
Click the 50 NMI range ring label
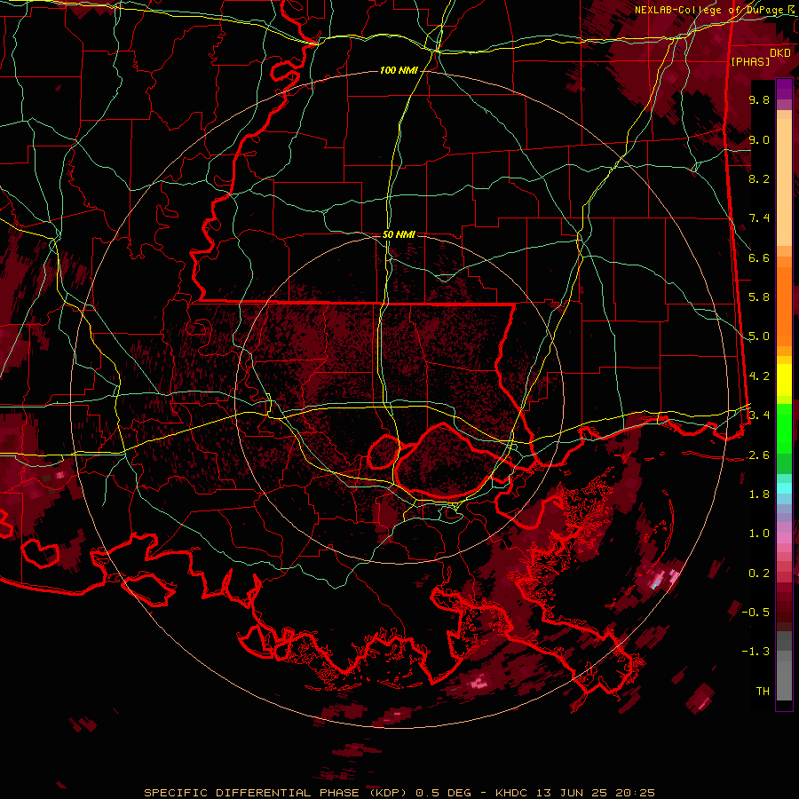click(399, 234)
